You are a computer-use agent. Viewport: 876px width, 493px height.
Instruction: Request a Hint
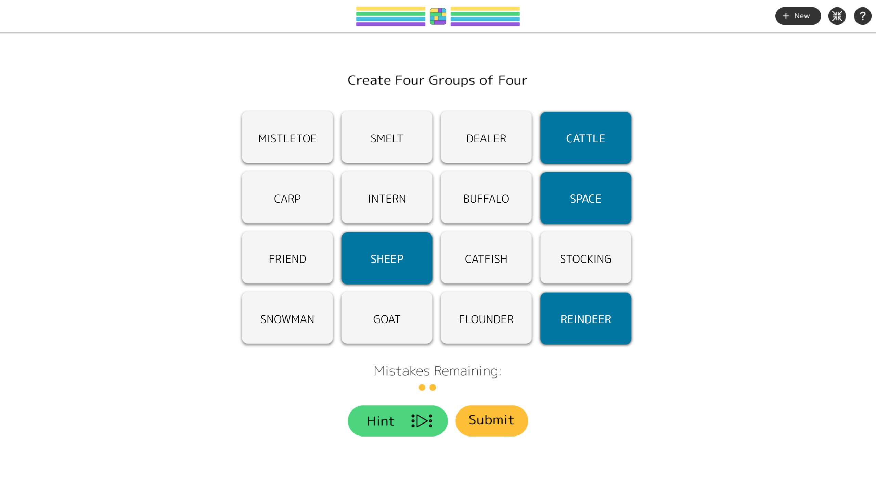click(x=398, y=421)
